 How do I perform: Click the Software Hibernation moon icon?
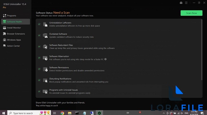45,58
